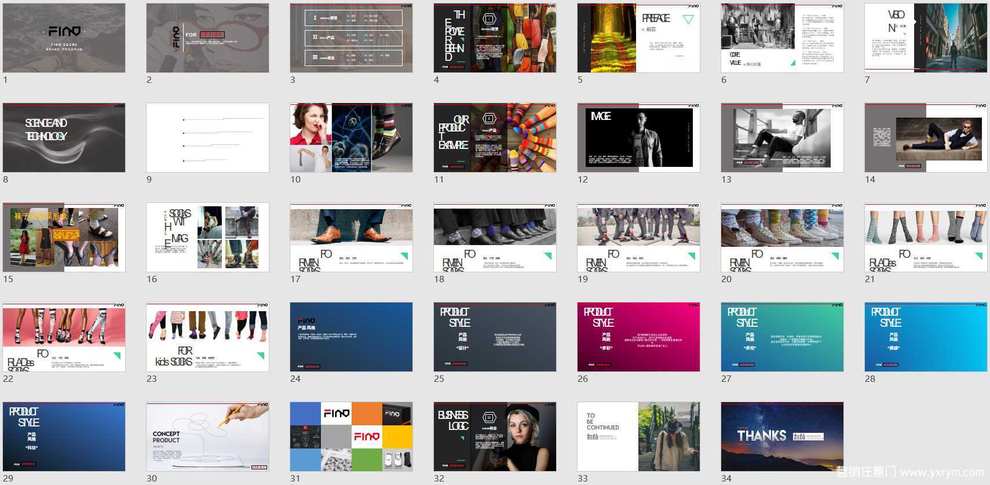Image resolution: width=990 pixels, height=485 pixels.
Task: Select slide 27 teal PRODUCT STYLE
Action: pos(782,337)
